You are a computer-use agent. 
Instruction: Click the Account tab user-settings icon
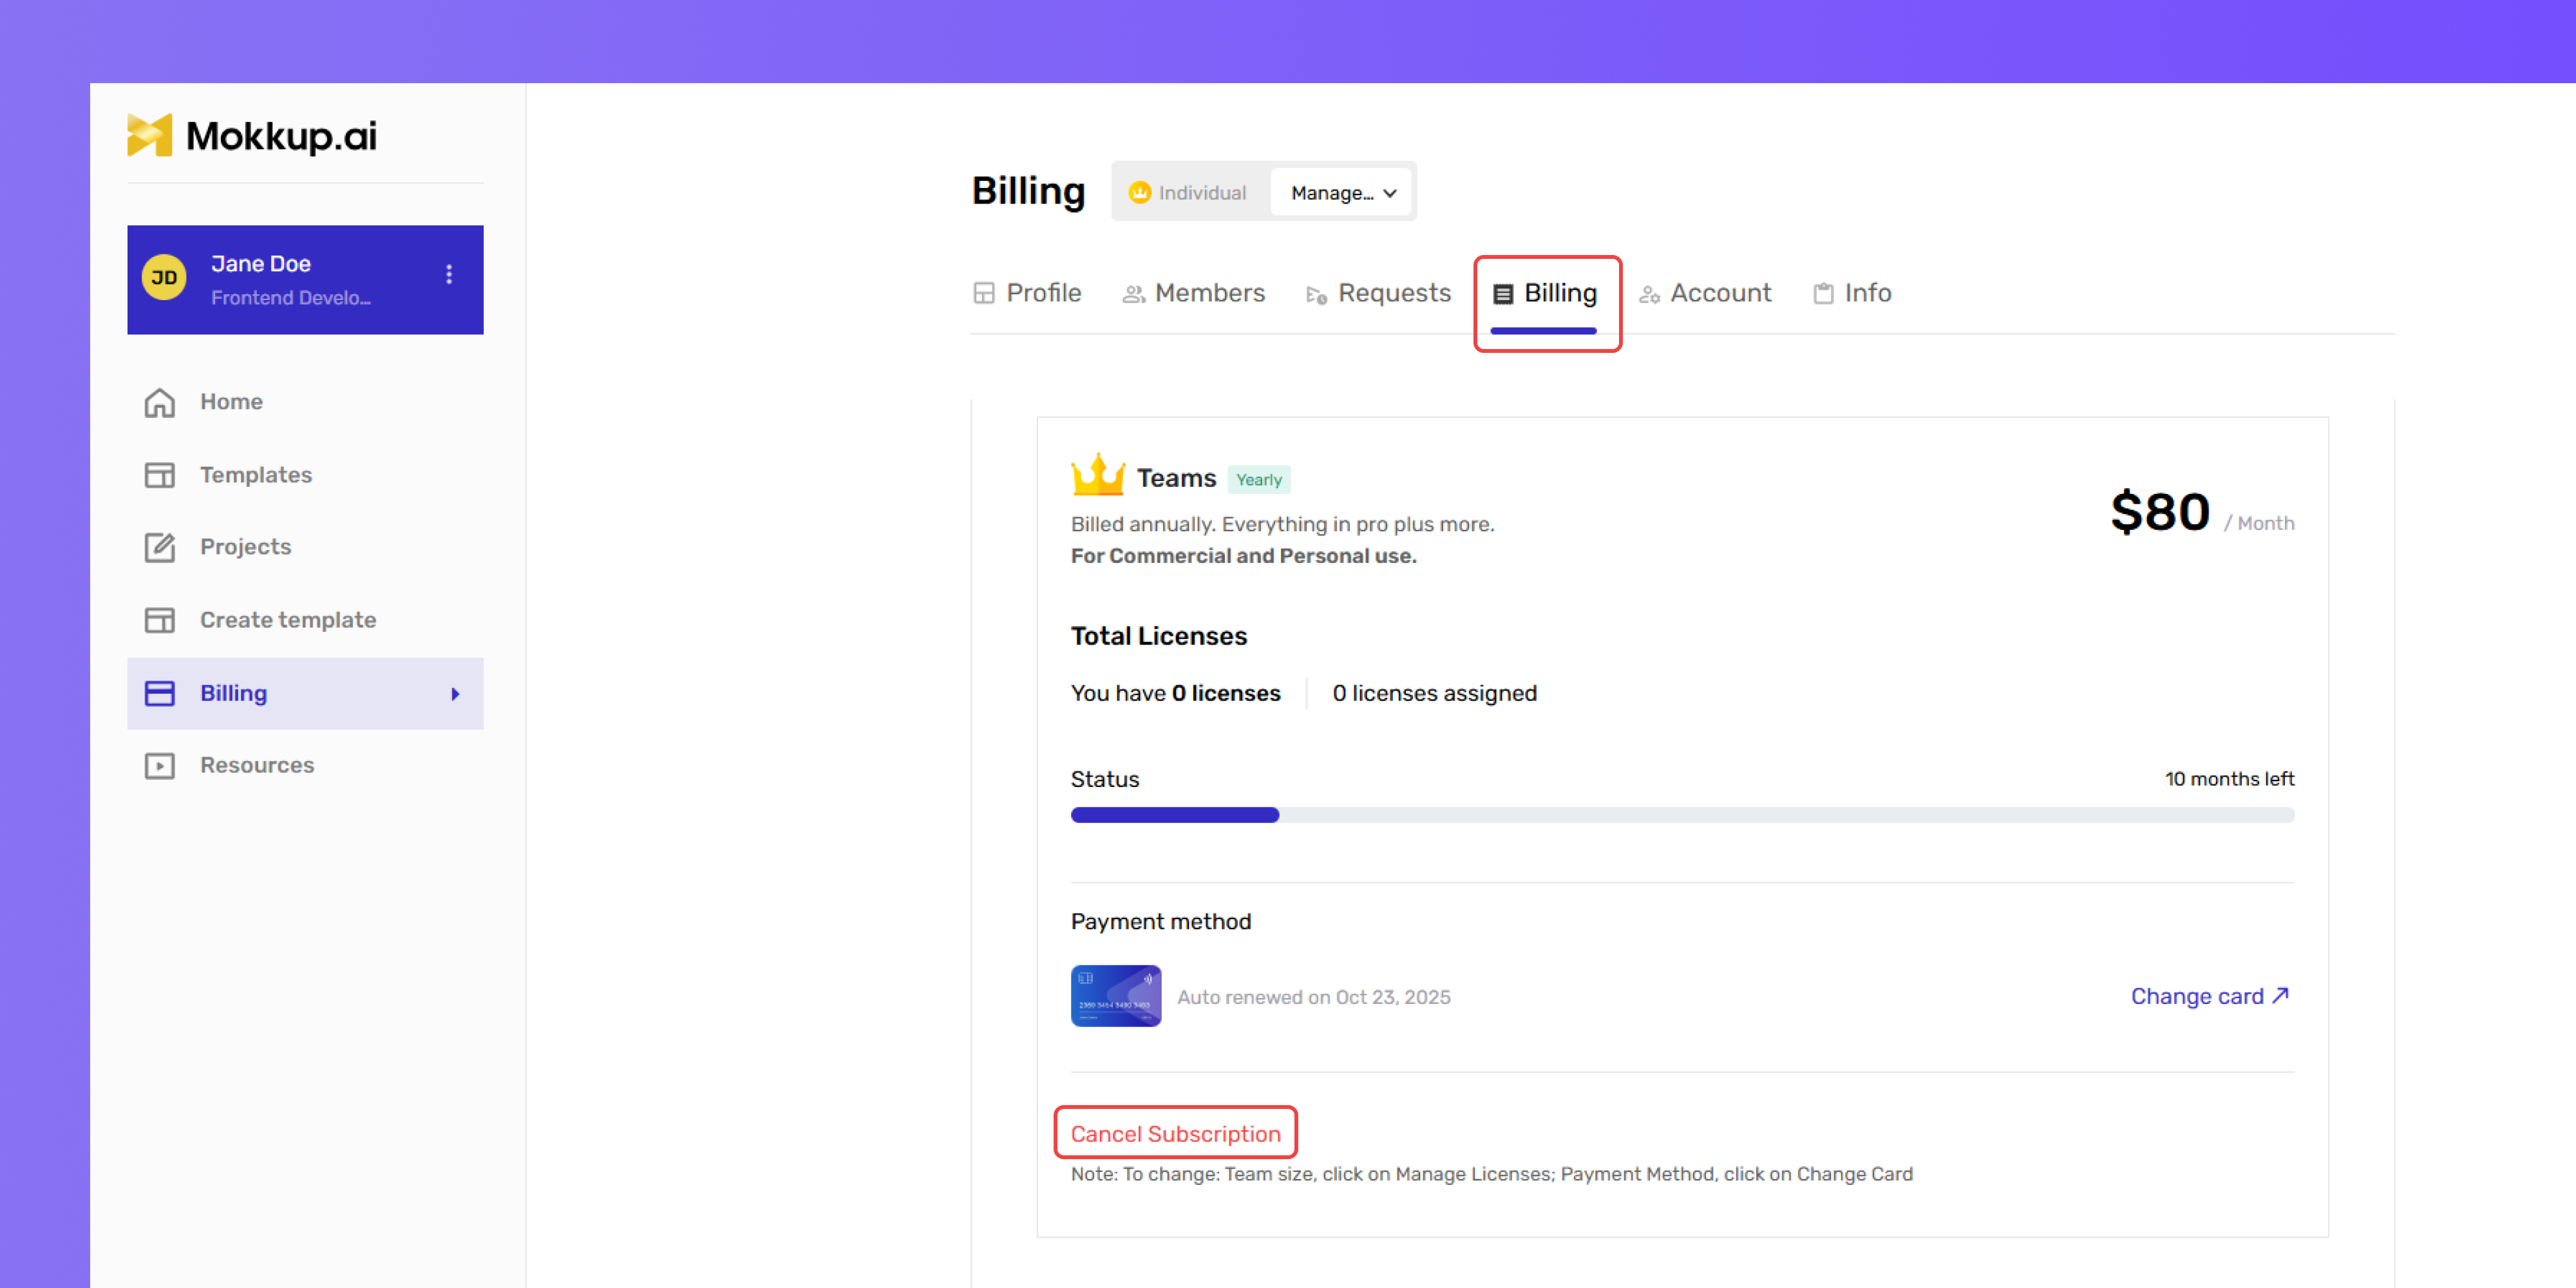point(1649,294)
